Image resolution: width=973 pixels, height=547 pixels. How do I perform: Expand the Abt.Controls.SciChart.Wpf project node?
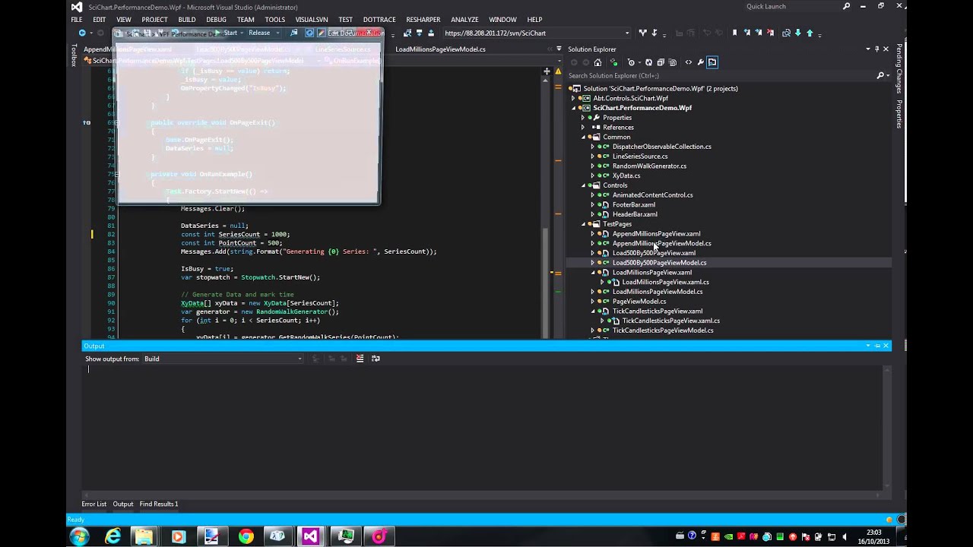click(x=574, y=98)
